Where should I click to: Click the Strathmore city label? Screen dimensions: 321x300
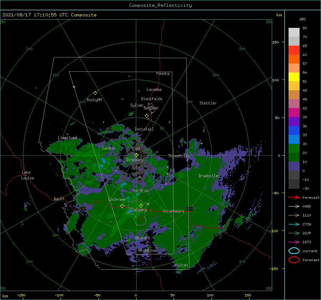173,211
